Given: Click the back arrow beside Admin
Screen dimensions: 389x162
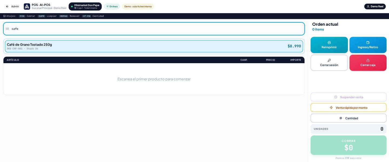Looking at the screenshot, I should [x=7, y=6].
